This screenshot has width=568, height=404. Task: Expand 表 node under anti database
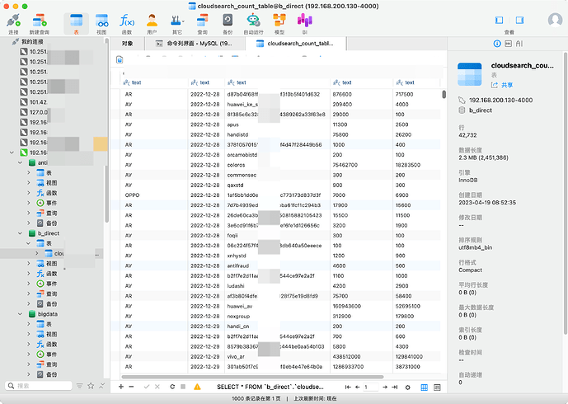pyautogui.click(x=29, y=173)
